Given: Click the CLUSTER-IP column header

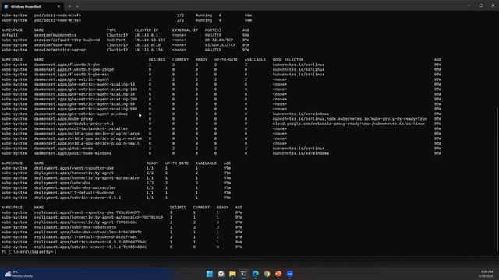Looking at the screenshot, I should [x=147, y=30].
